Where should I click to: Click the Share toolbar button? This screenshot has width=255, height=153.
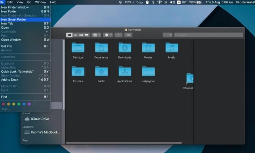(x=119, y=35)
